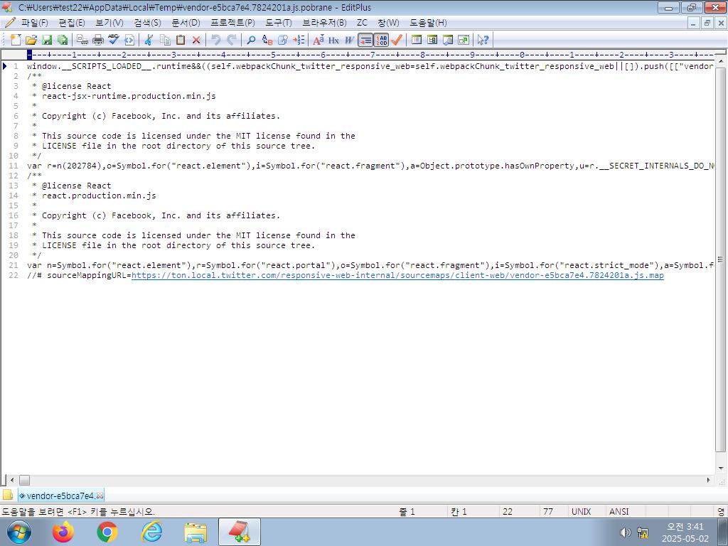728x546 pixels.
Task: Click the context help arrow icon
Action: point(483,40)
